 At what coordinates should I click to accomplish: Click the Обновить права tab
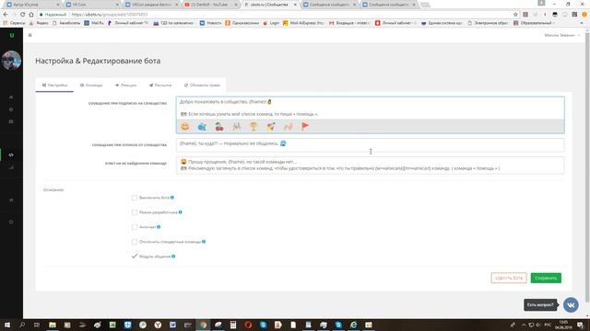tap(202, 86)
